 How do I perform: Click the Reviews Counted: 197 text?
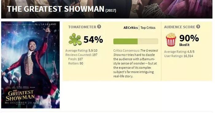(81, 55)
